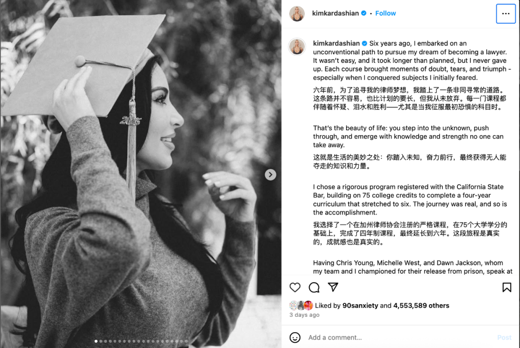
Task: Open kimkardashian profile from the header username
Action: [335, 13]
